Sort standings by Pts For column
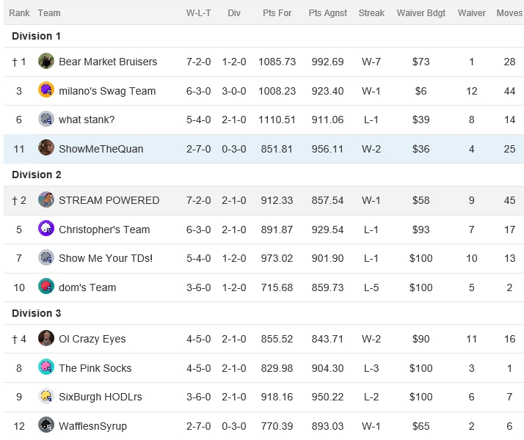The image size is (524, 440). coord(277,13)
